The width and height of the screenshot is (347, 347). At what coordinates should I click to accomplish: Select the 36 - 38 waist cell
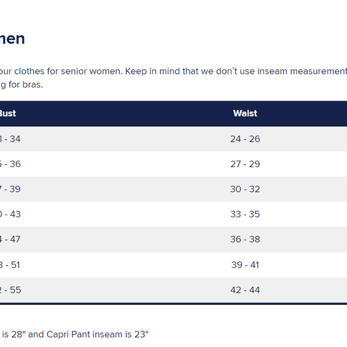click(245, 239)
